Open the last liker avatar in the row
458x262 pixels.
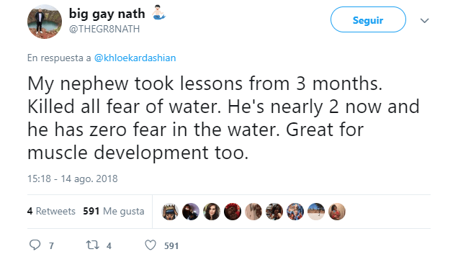click(337, 212)
